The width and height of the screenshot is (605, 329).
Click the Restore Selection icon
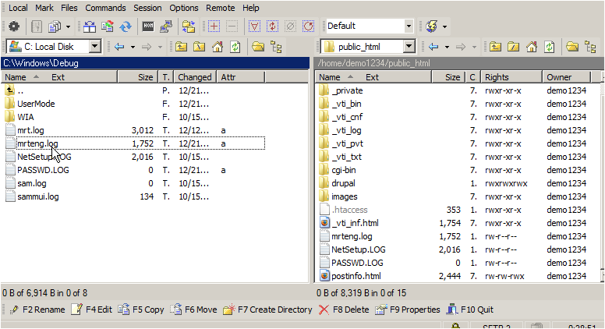click(x=308, y=27)
